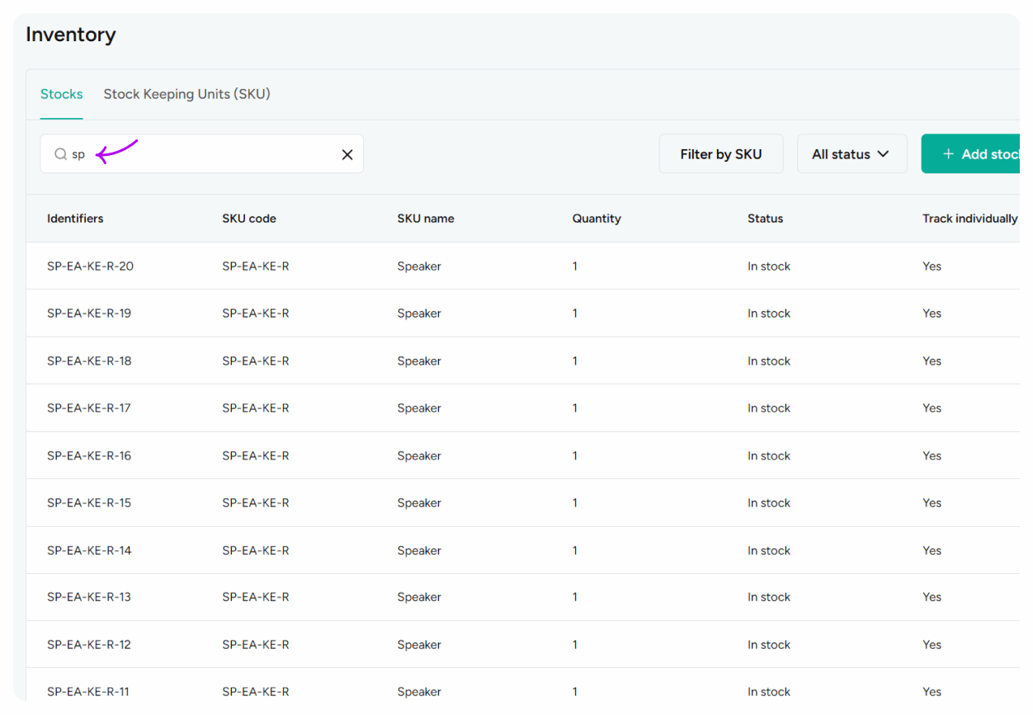
Task: Click the Inventory page title
Action: (71, 35)
